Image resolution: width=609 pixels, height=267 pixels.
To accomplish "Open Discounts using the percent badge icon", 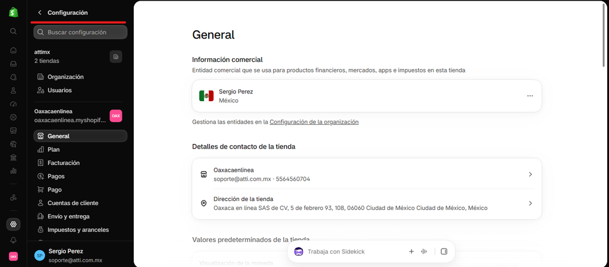I will coord(14,117).
